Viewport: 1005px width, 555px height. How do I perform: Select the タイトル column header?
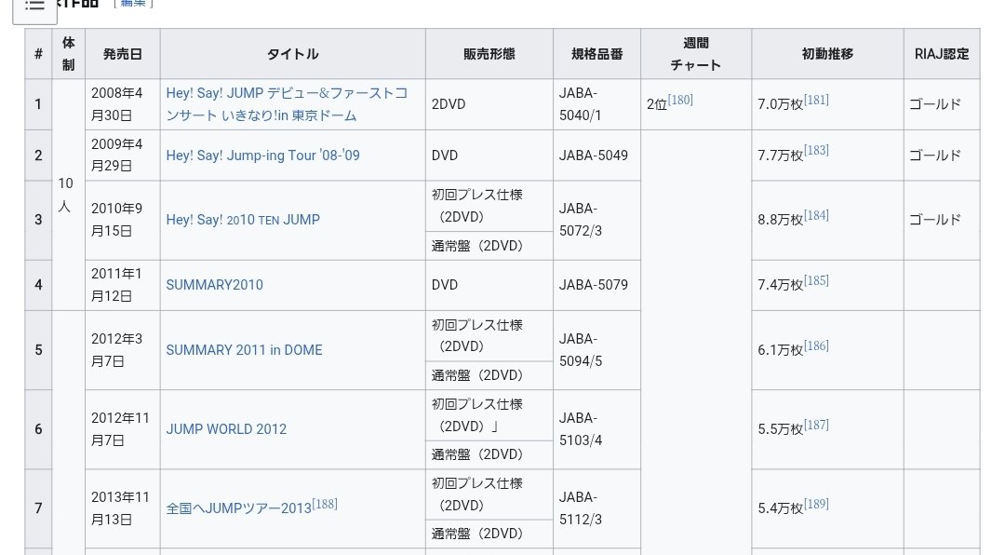pyautogui.click(x=293, y=54)
